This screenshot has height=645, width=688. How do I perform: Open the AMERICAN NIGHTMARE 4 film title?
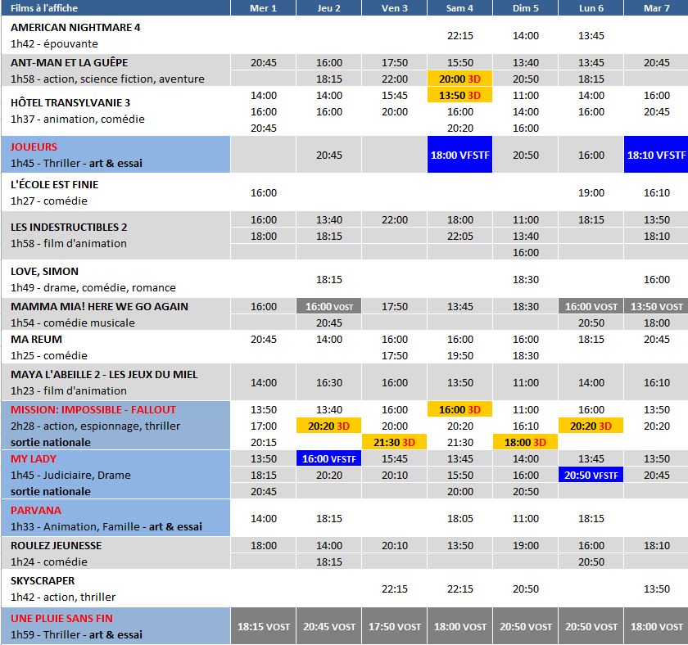coord(75,27)
